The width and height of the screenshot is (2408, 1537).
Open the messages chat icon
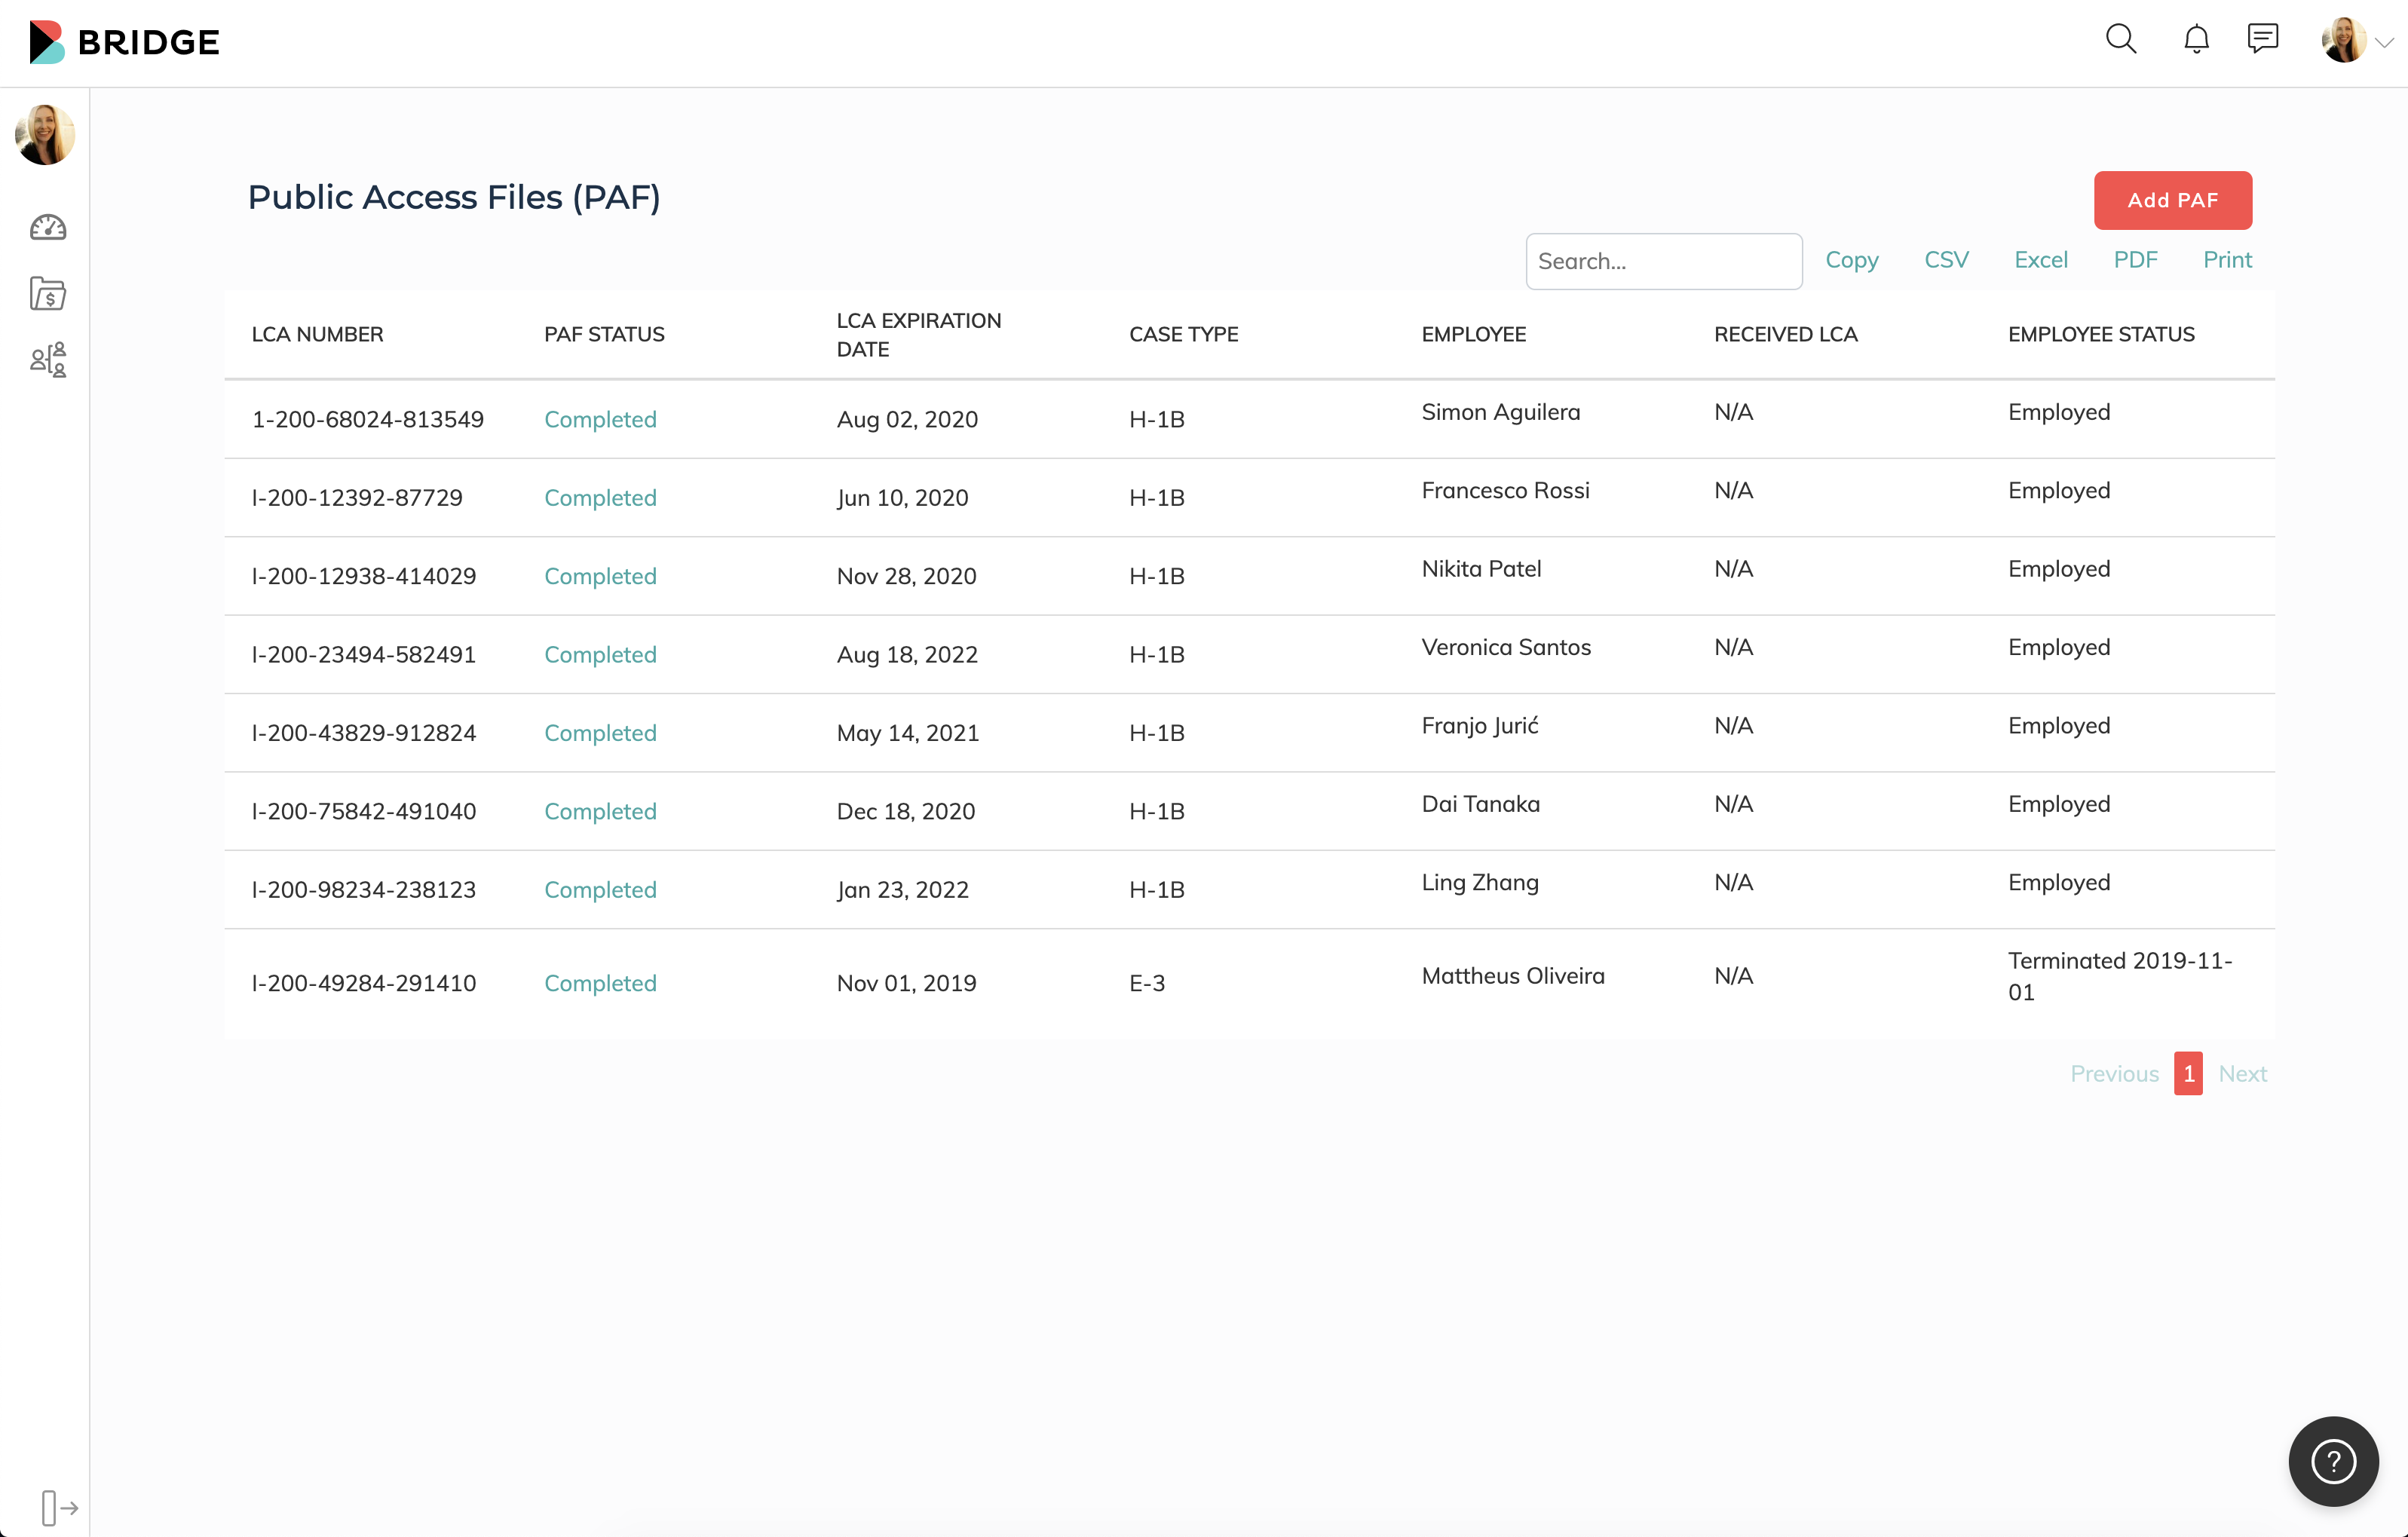(2262, 39)
